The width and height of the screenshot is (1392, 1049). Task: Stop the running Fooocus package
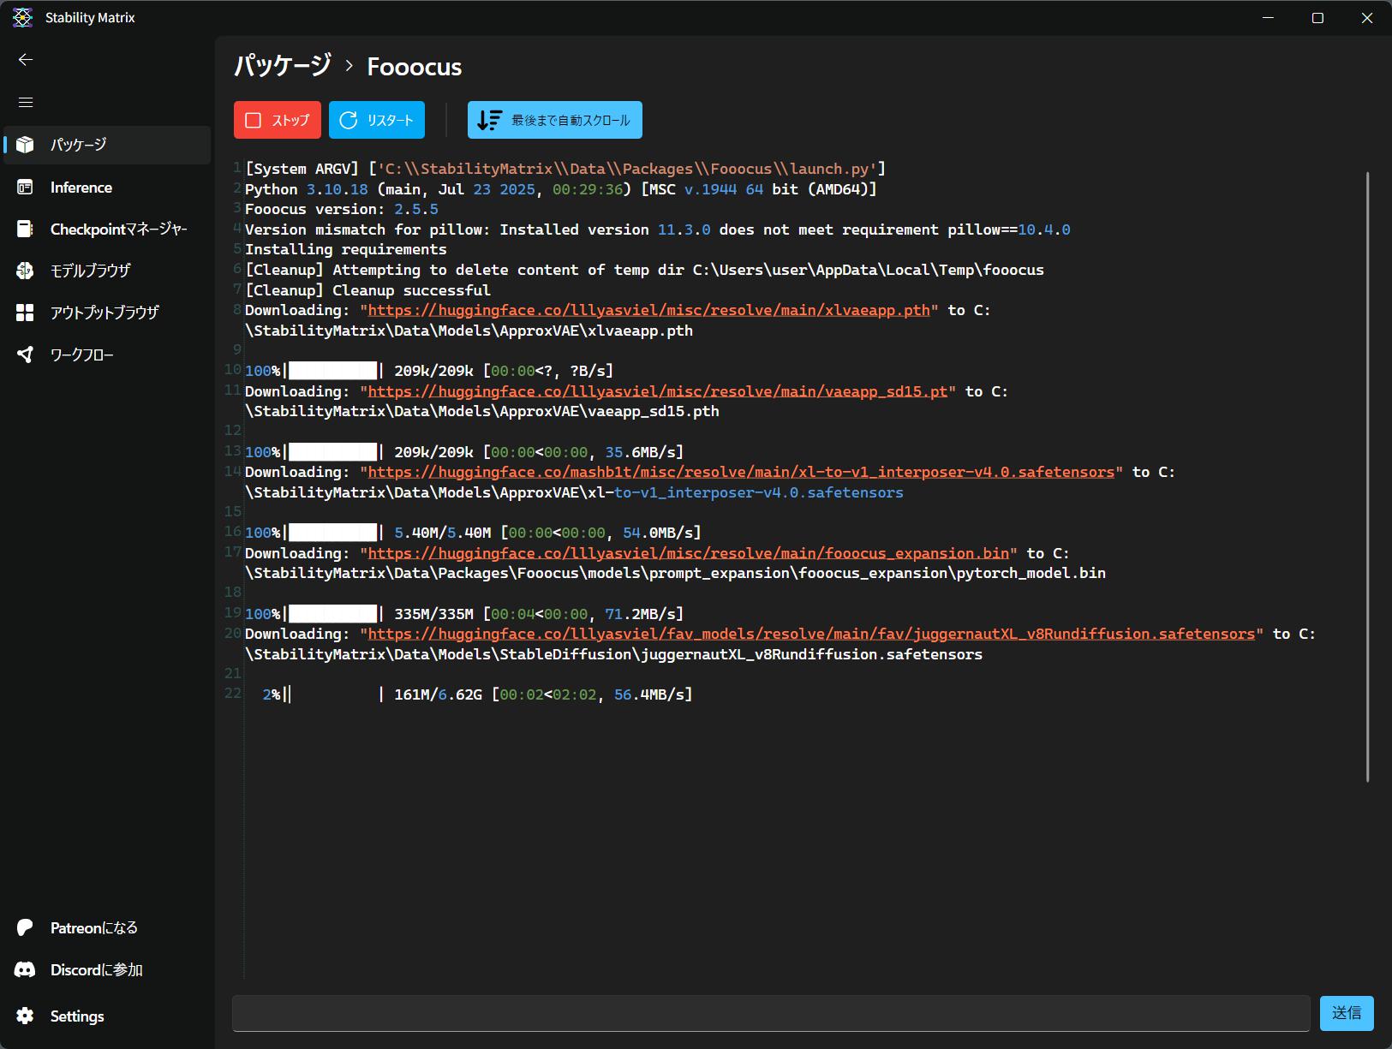click(277, 120)
